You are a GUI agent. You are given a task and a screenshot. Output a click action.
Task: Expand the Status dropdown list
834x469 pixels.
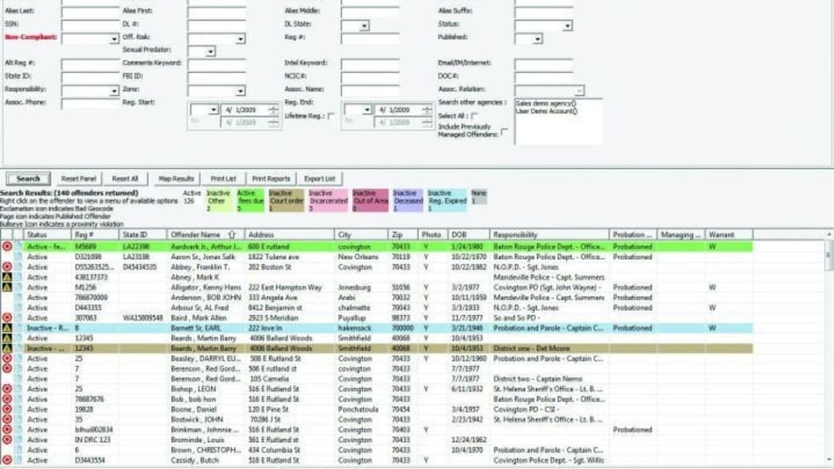point(567,26)
